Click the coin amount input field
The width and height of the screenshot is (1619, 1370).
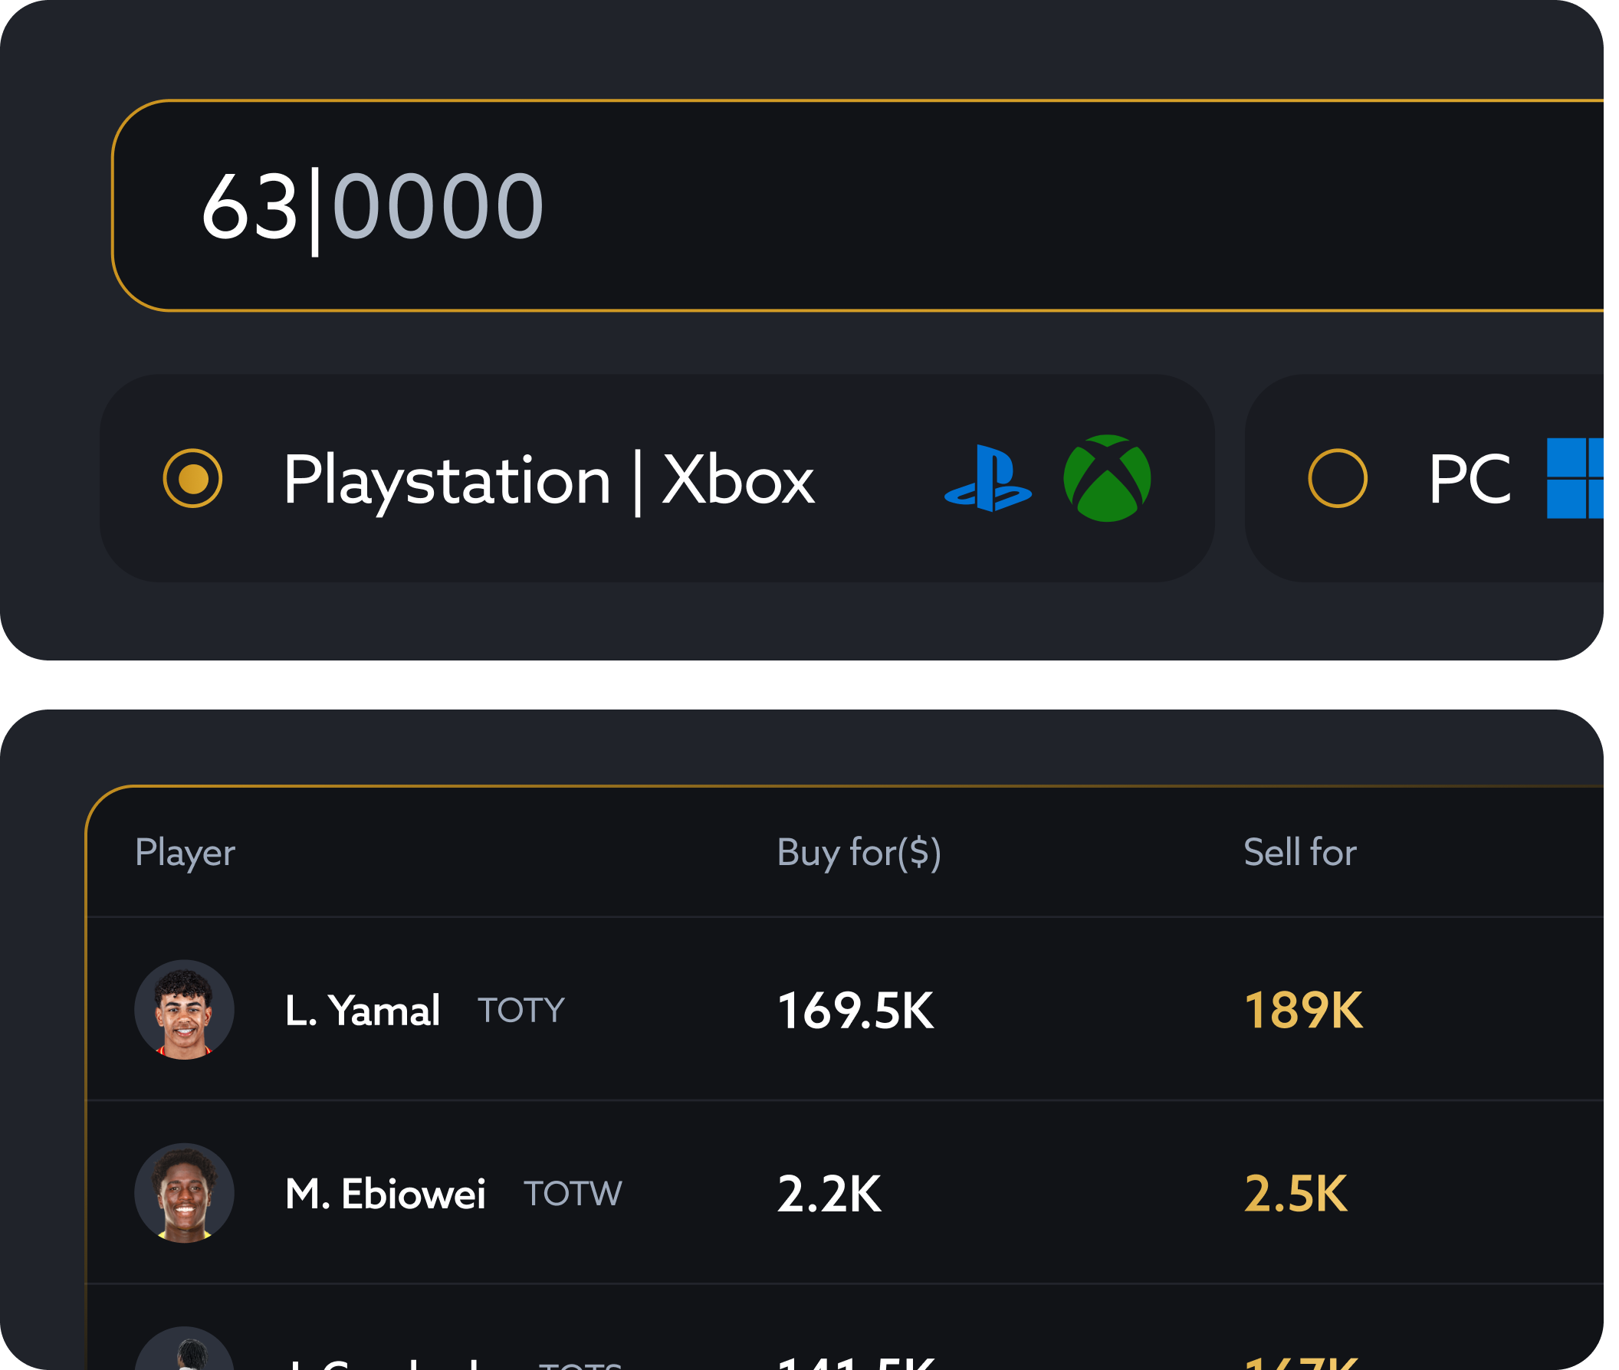[x=855, y=206]
